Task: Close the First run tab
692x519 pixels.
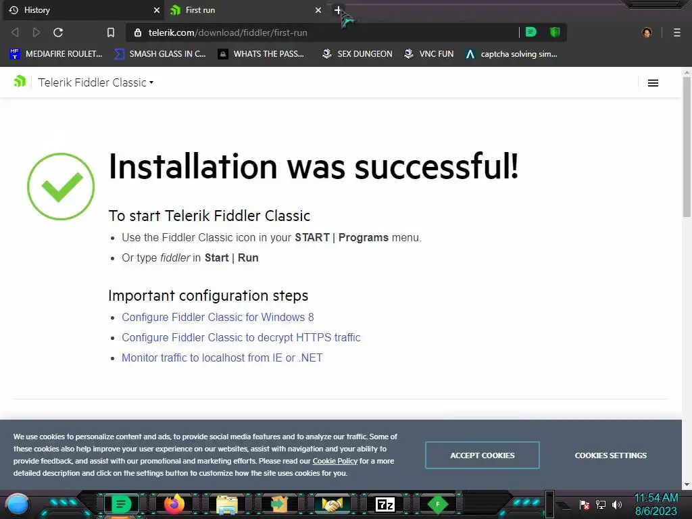Action: click(x=318, y=10)
